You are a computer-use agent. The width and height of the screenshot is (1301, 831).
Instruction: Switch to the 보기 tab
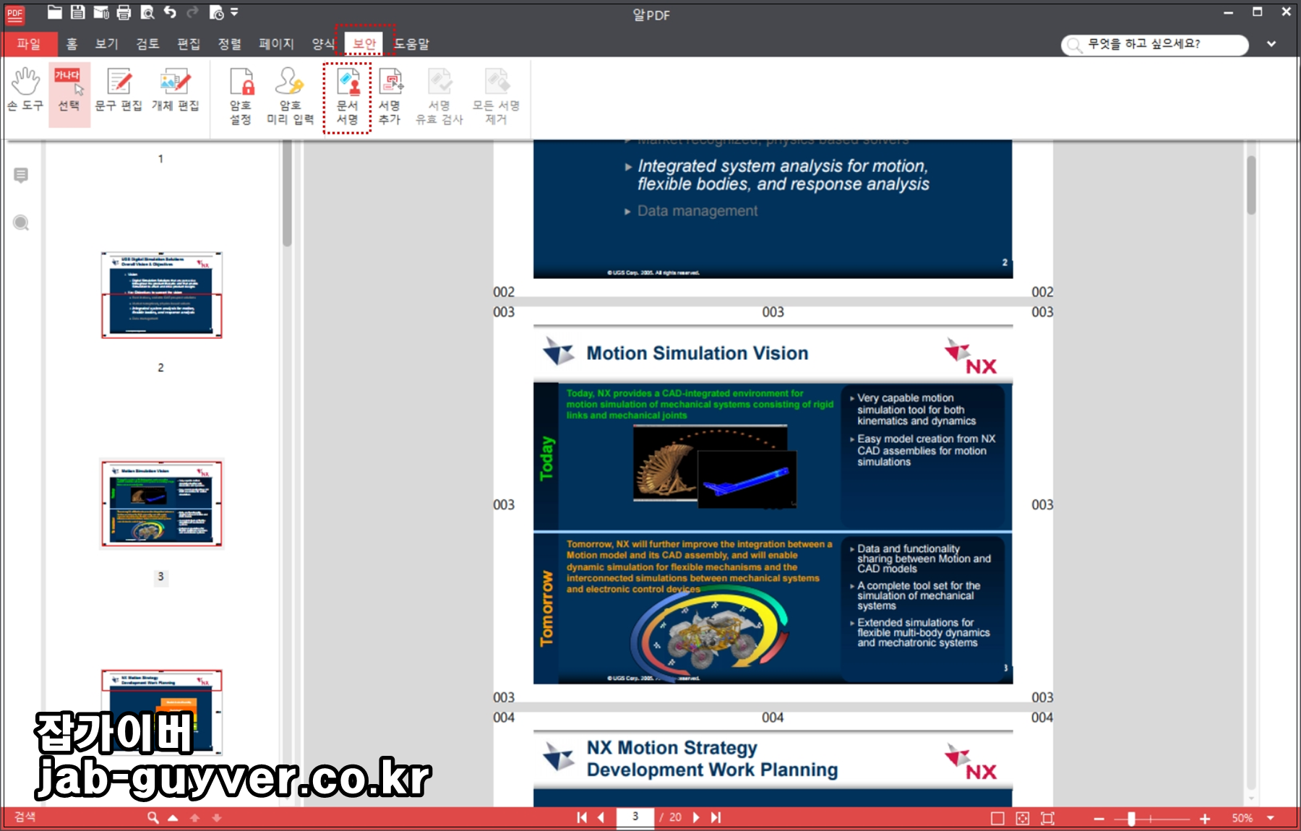[x=106, y=44]
